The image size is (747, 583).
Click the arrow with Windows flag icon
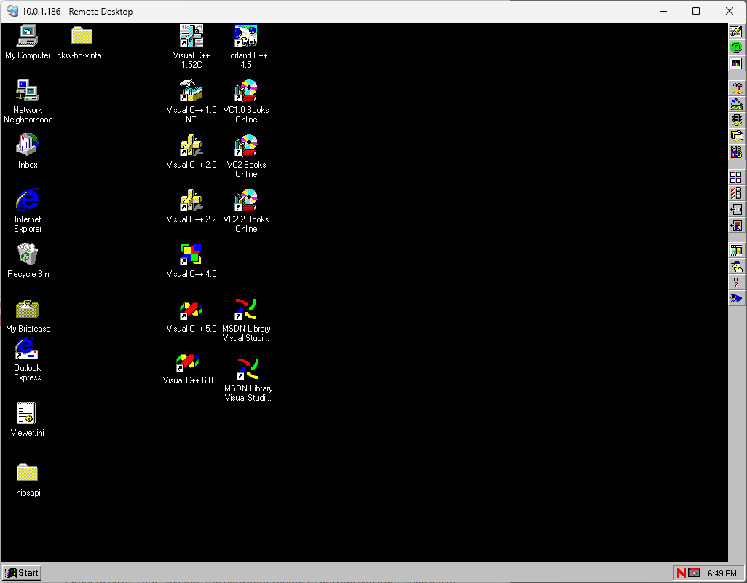point(736,226)
